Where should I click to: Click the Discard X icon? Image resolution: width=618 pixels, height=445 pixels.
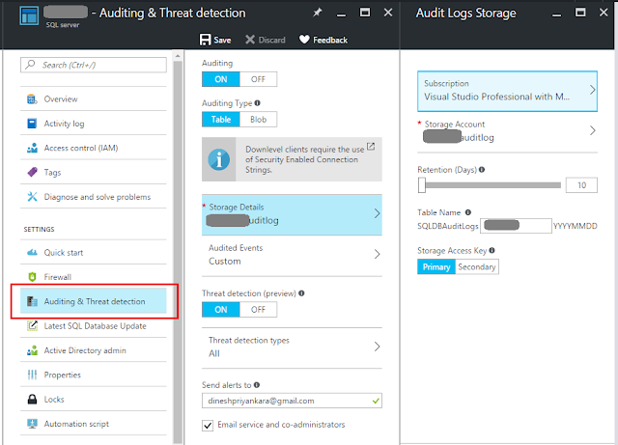250,40
